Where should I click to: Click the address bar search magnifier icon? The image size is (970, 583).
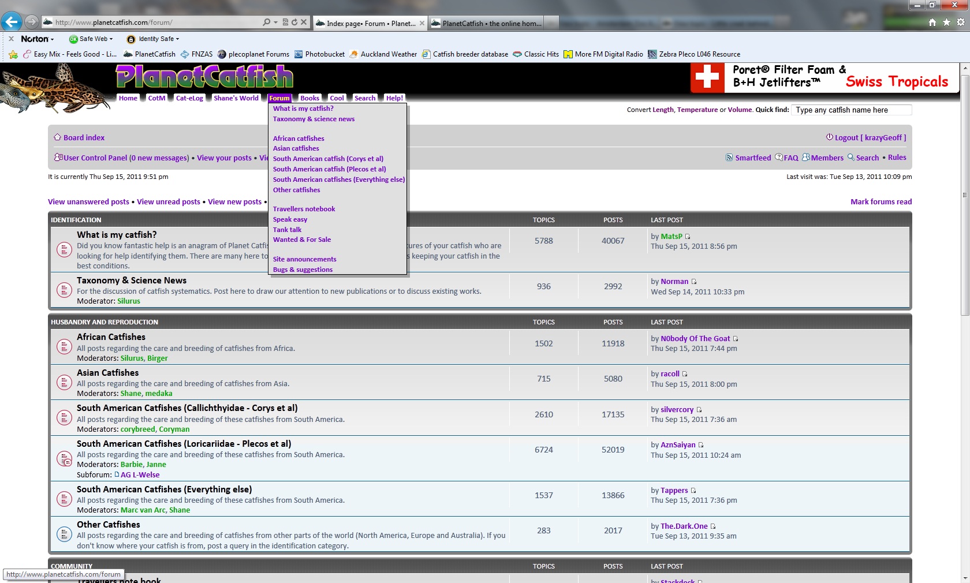coord(266,23)
